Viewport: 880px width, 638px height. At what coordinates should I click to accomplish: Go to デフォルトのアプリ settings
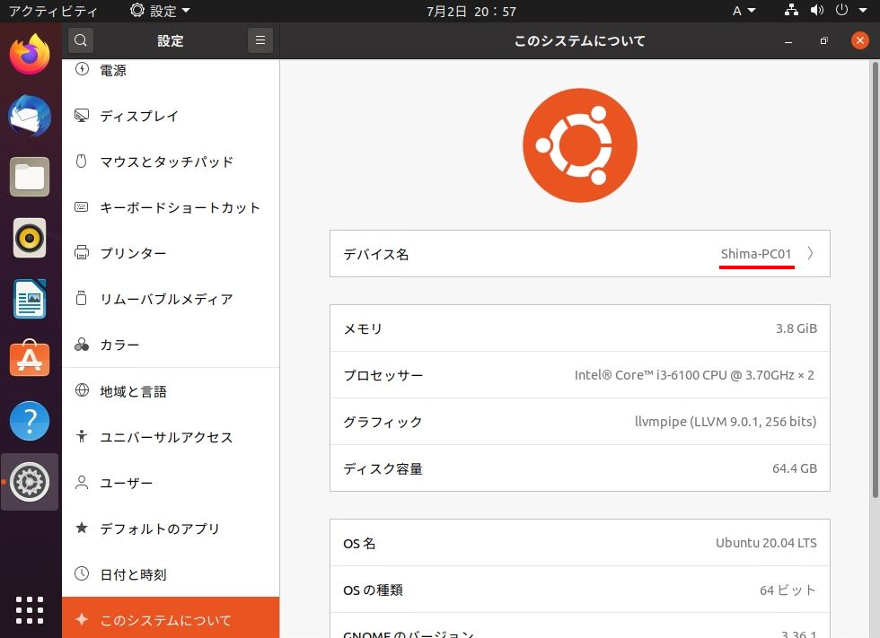171,529
